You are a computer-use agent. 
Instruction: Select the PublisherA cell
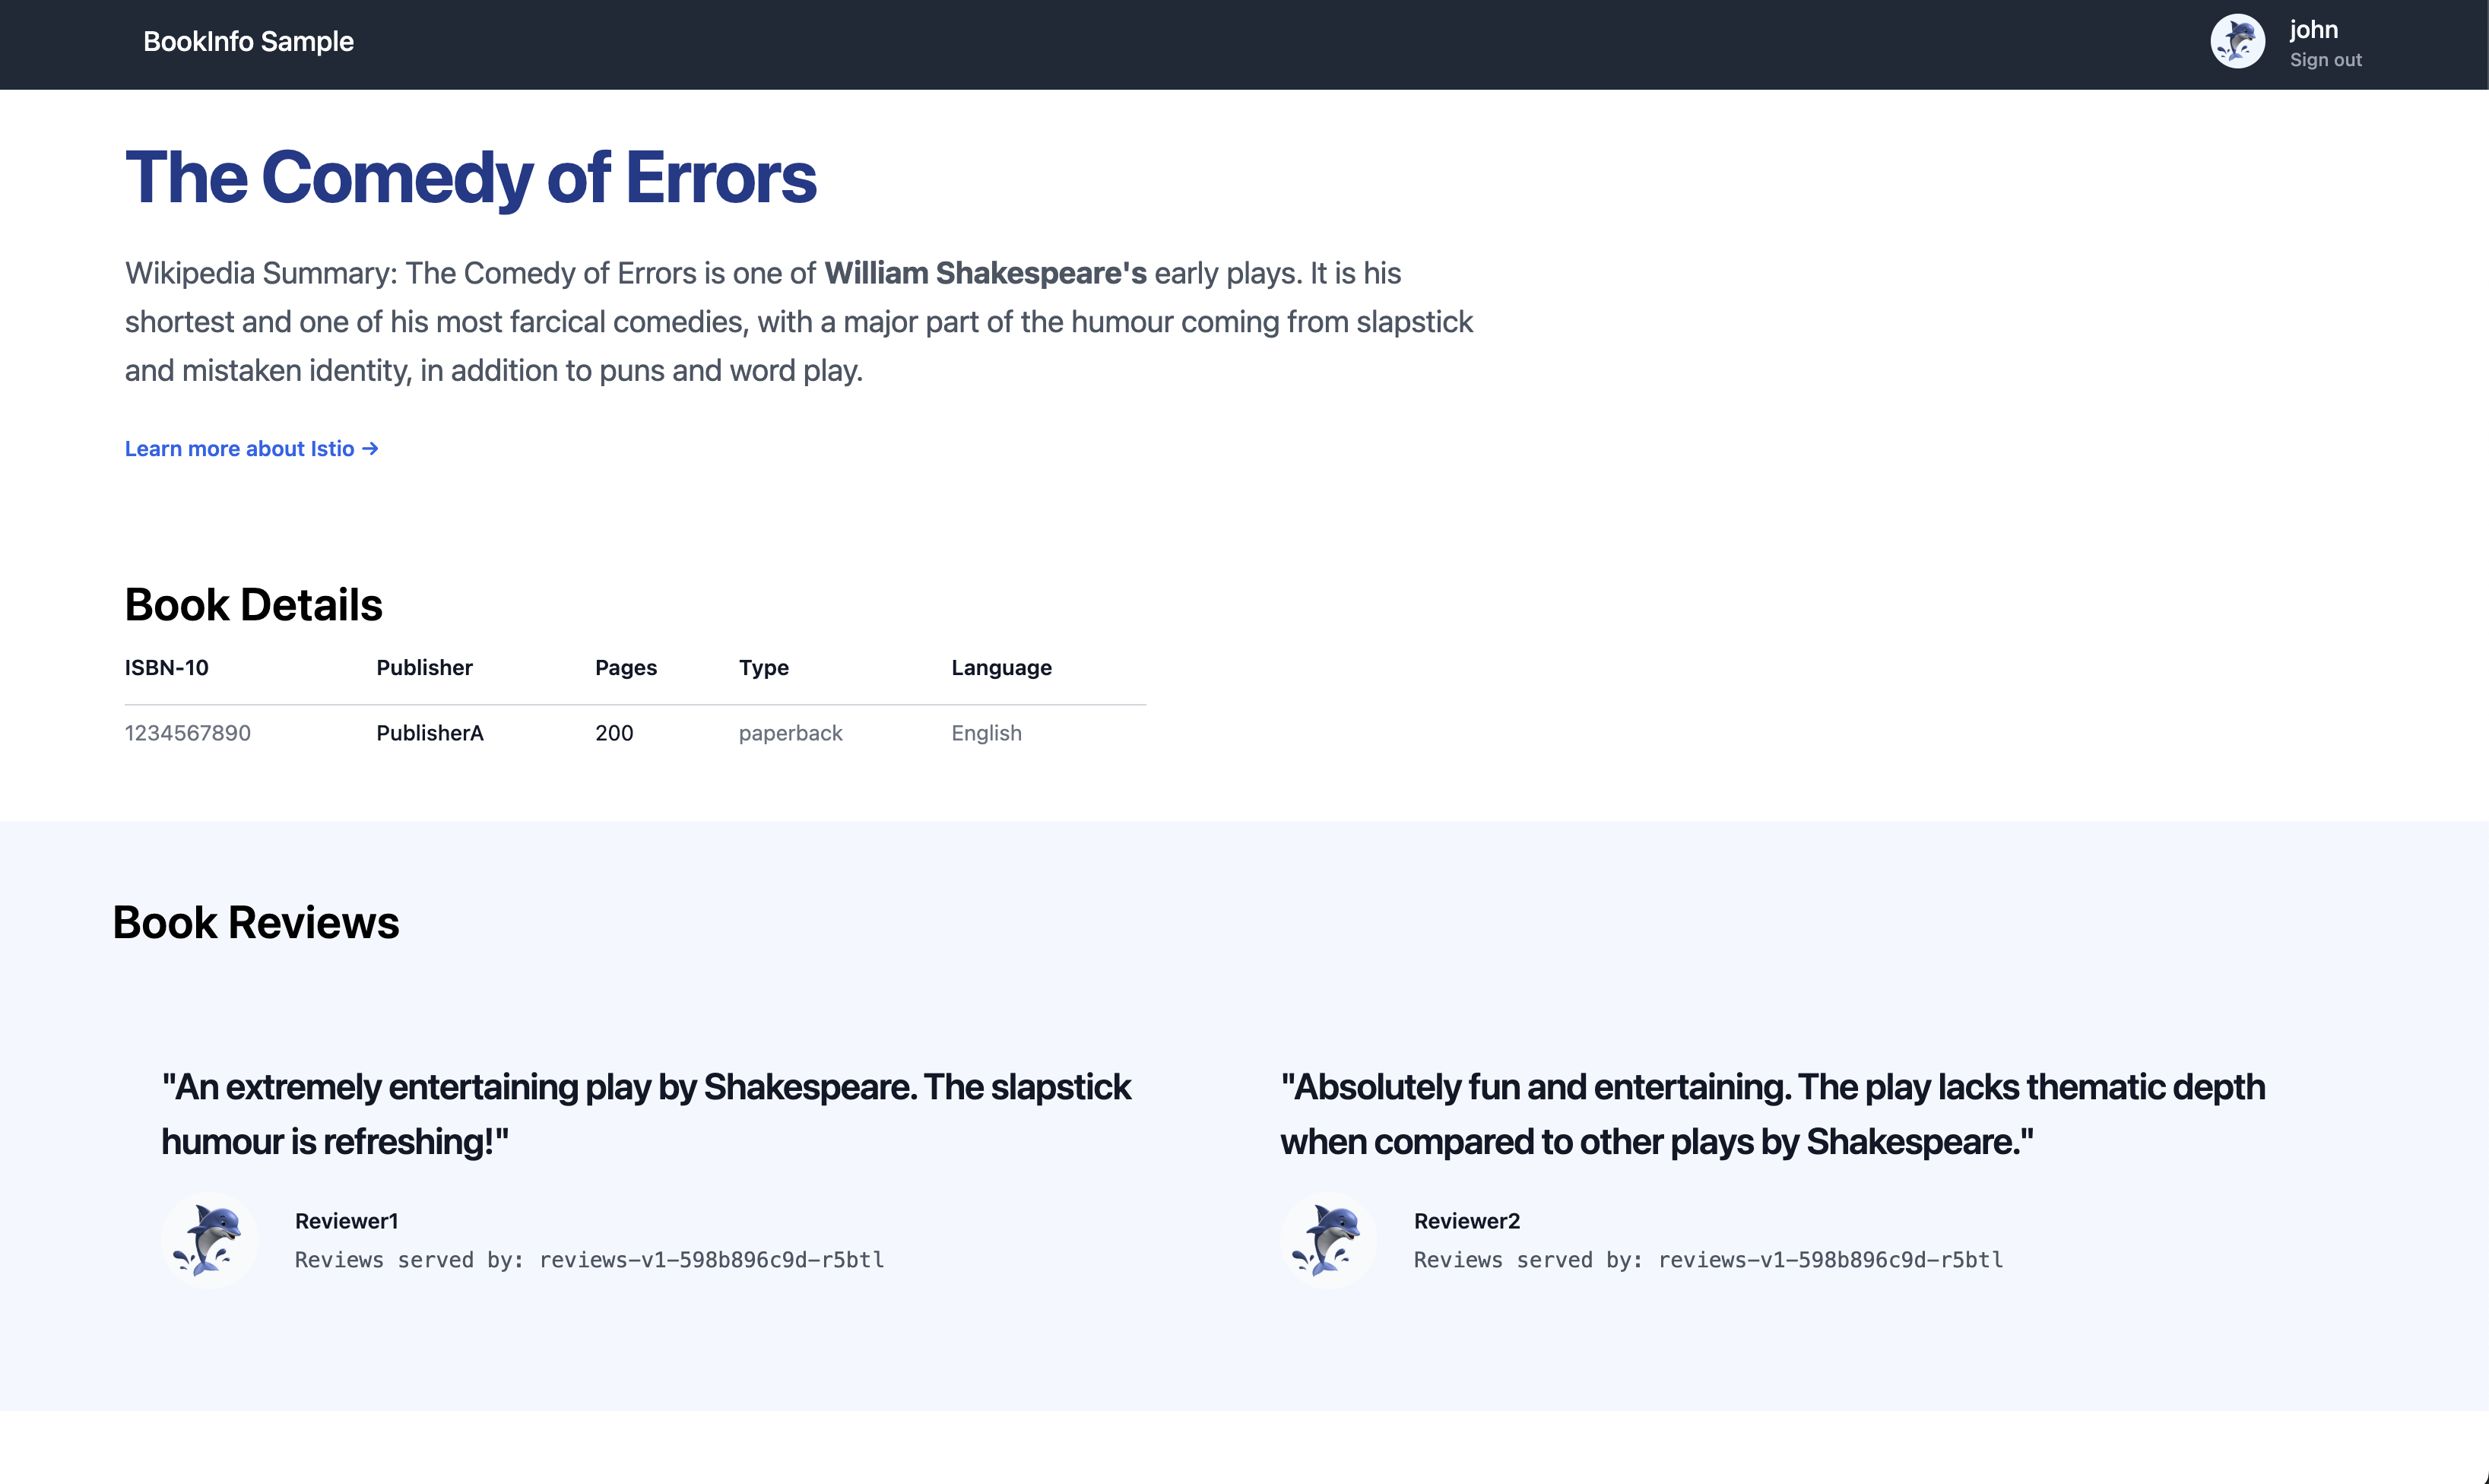(430, 733)
